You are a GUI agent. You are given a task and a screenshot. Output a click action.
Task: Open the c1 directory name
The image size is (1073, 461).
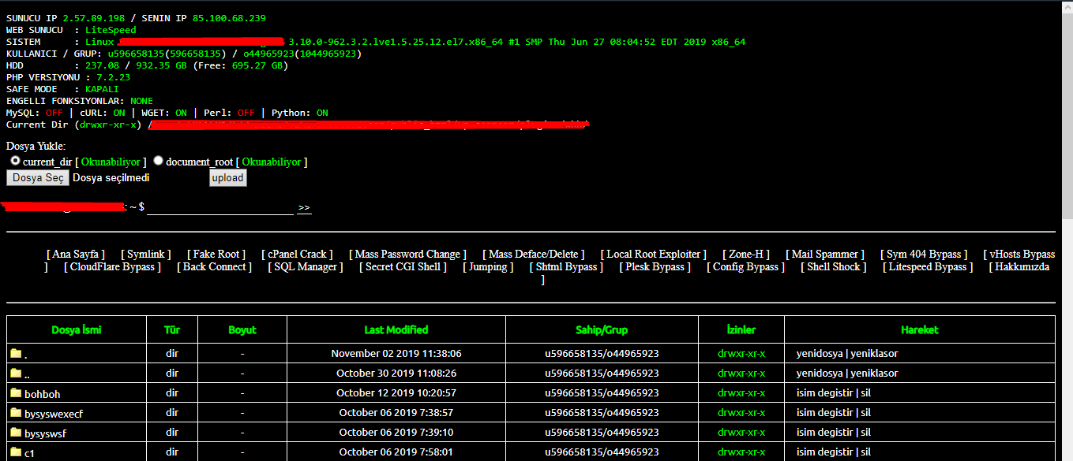(x=29, y=452)
